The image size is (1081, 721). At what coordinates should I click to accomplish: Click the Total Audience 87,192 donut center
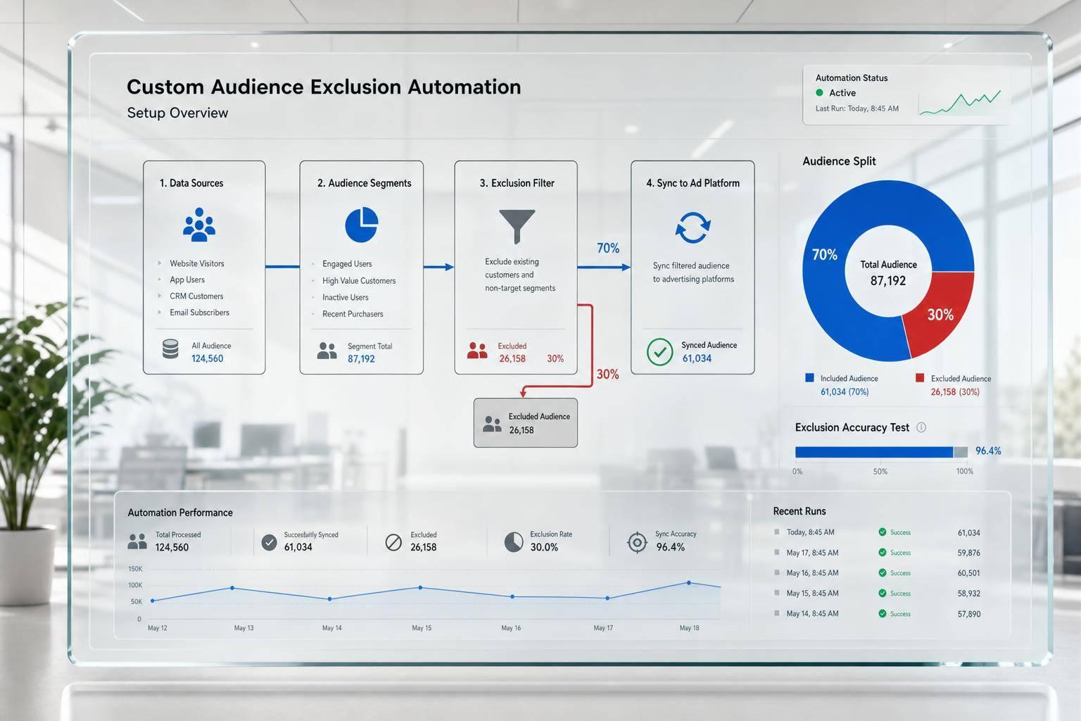pyautogui.click(x=888, y=272)
